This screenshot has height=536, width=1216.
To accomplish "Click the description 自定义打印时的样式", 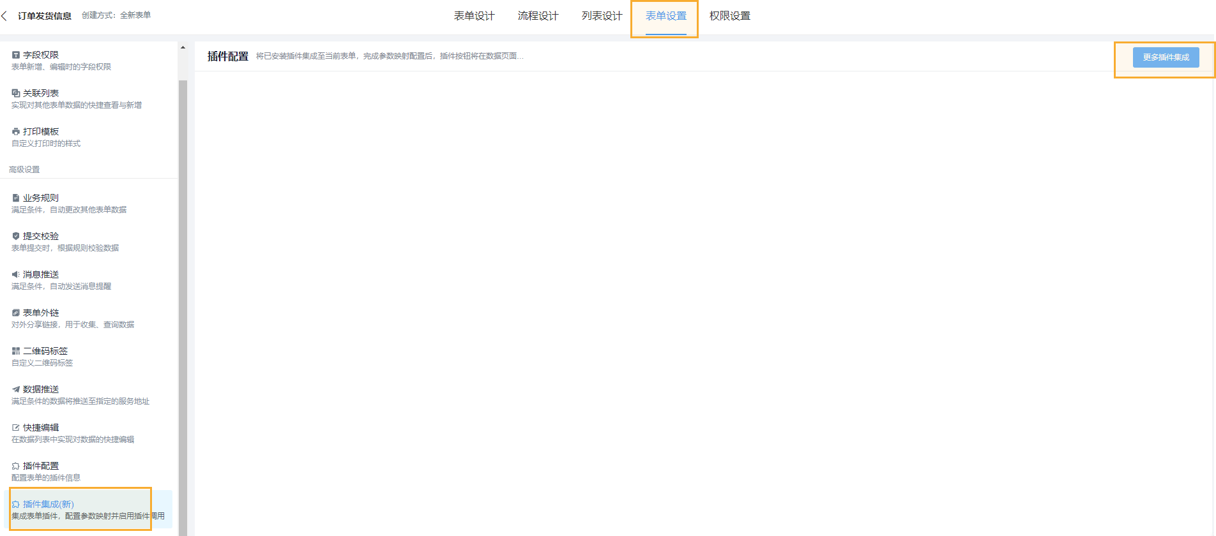I will 46,144.
